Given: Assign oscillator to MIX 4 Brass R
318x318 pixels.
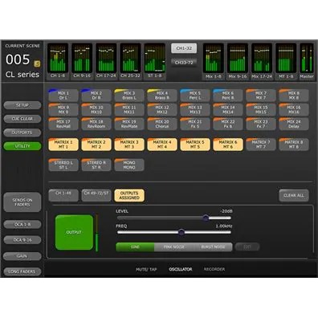Looking at the screenshot, I should pos(162,96).
